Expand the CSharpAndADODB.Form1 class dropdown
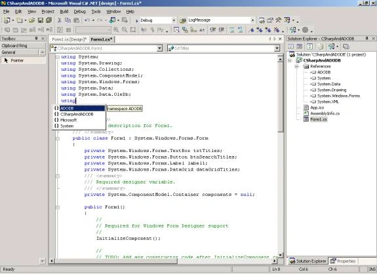This screenshot has height=274, width=377. [159, 49]
